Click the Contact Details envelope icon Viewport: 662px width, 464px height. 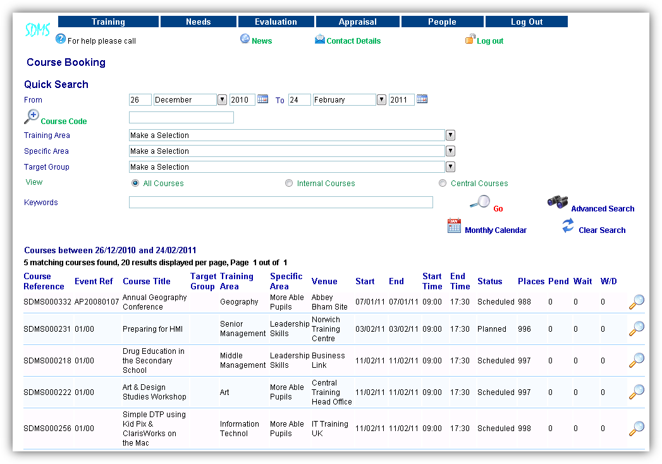pyautogui.click(x=319, y=39)
